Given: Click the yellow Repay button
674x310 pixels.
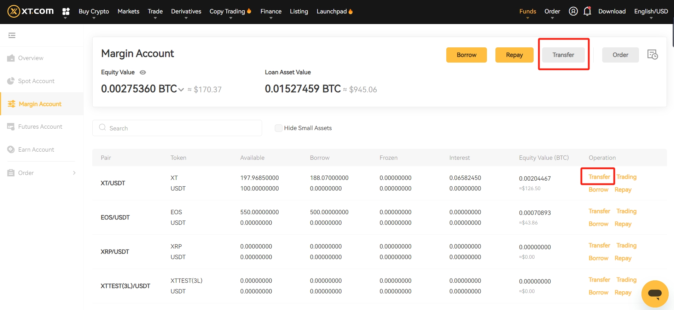Looking at the screenshot, I should (514, 55).
